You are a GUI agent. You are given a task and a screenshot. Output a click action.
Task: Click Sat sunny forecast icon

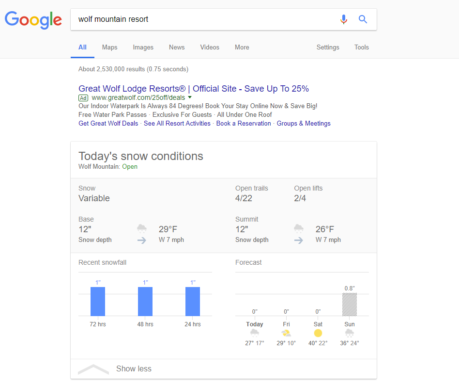[x=318, y=333]
